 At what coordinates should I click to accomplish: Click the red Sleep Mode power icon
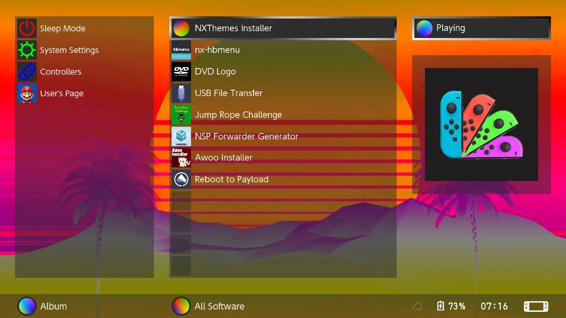tap(27, 28)
